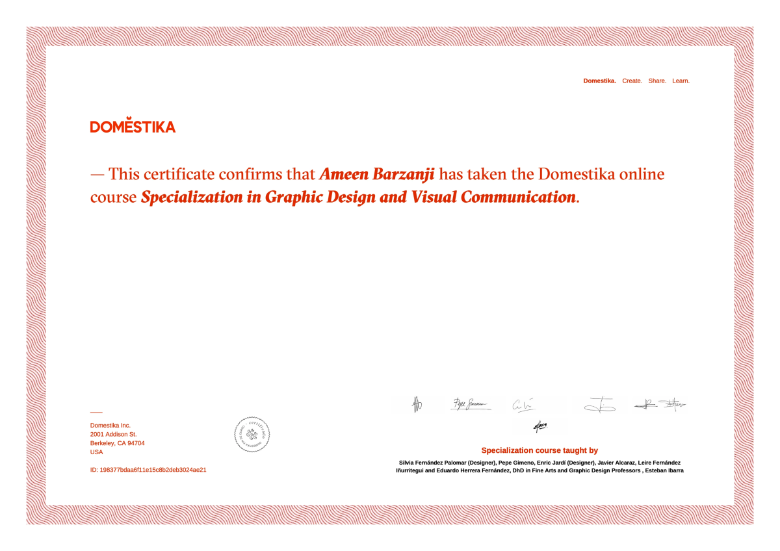
Task: Click the first signature on the left
Action: pyautogui.click(x=417, y=404)
